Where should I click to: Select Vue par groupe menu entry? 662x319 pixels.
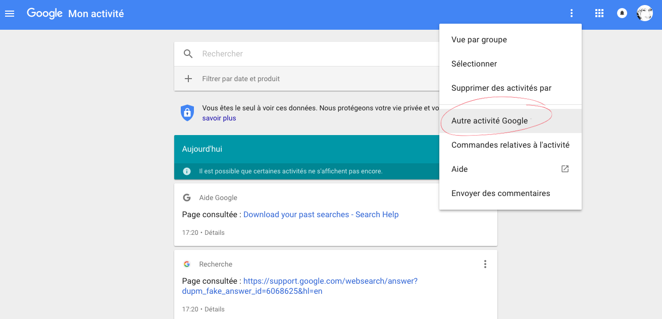tap(511, 40)
